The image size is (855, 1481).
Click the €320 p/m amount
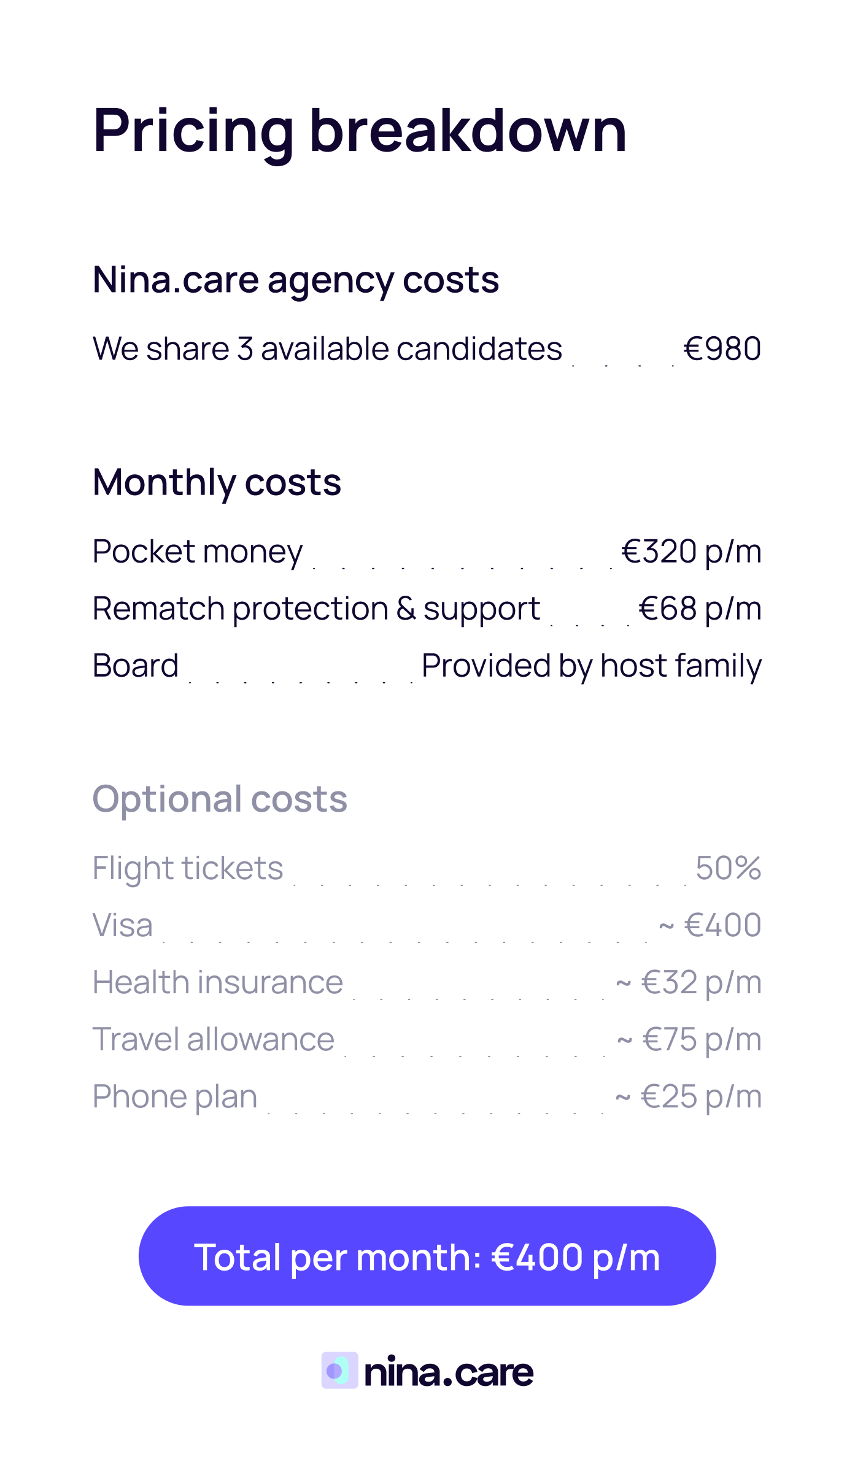coord(691,552)
